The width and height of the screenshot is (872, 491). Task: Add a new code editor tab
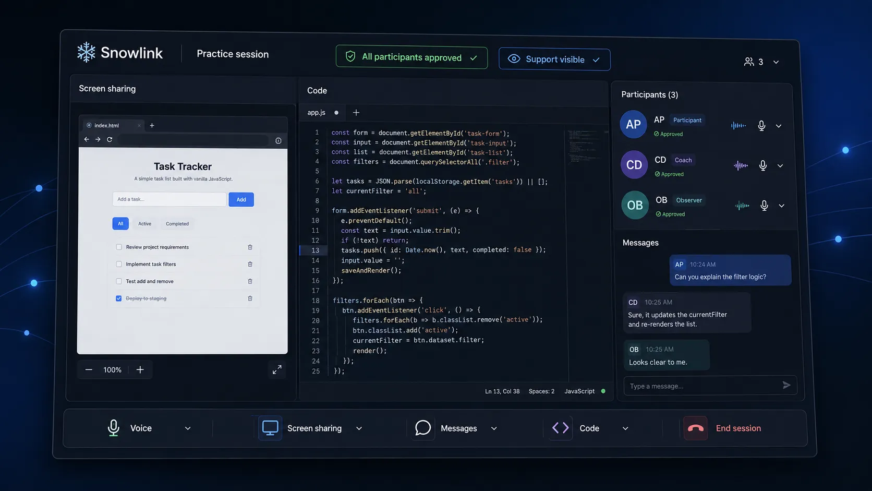356,112
